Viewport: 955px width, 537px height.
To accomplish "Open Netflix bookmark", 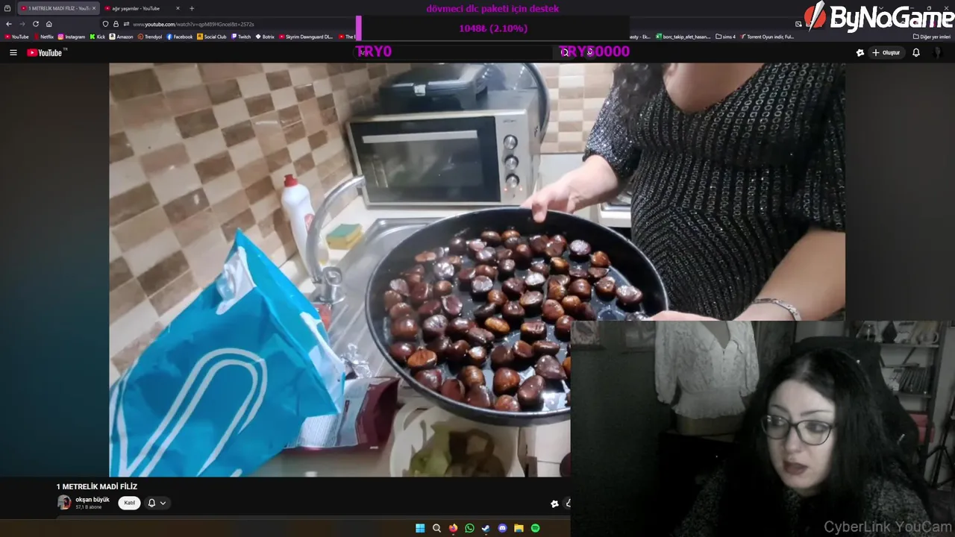I will [x=43, y=37].
